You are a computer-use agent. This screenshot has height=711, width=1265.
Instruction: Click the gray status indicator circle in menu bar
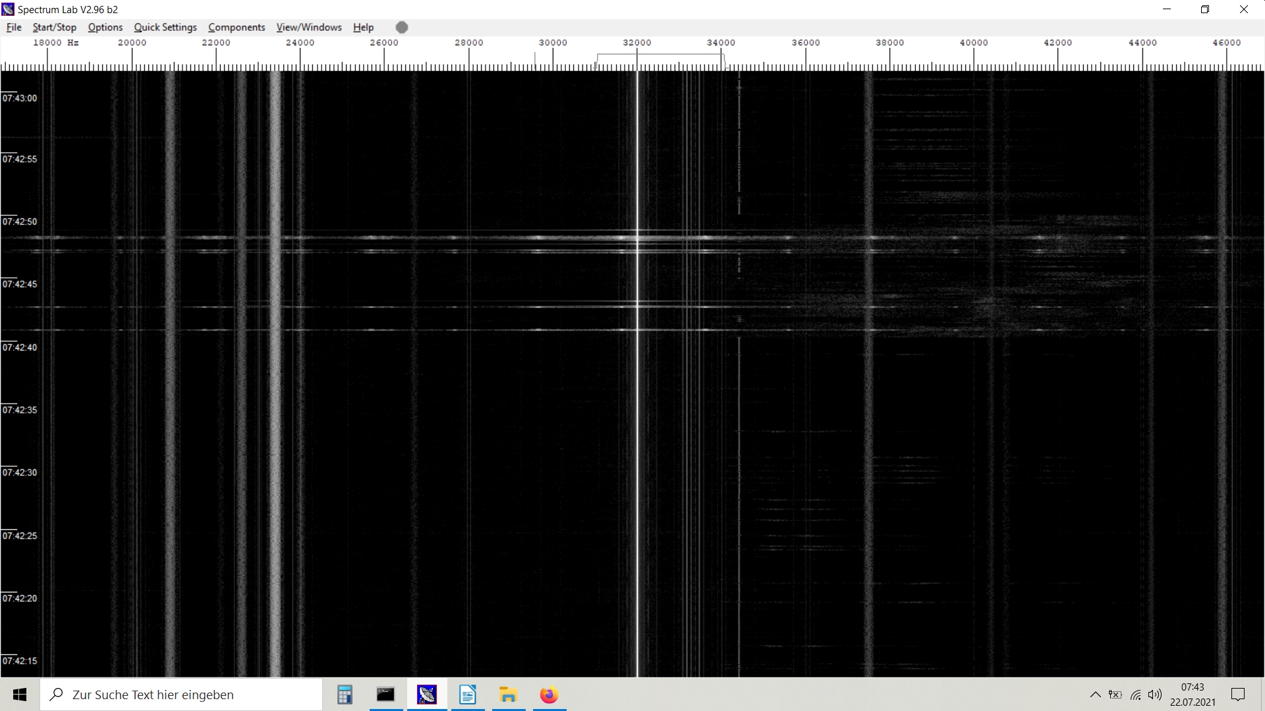(x=402, y=27)
